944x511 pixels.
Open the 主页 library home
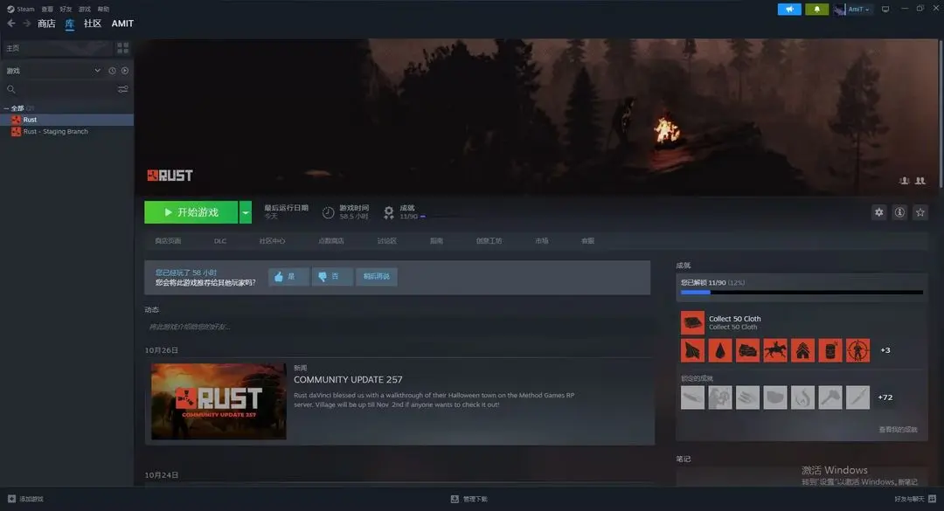tap(57, 47)
